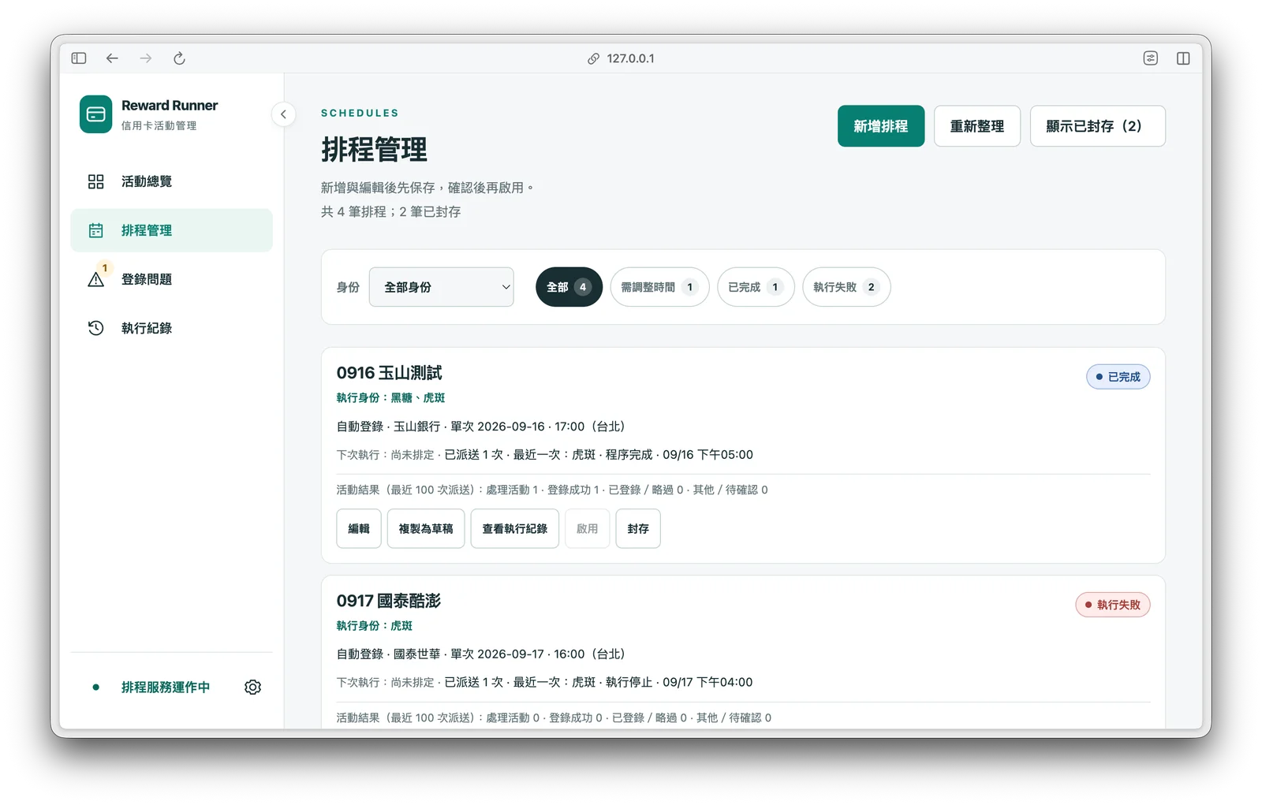This screenshot has width=1262, height=805.
Task: Click the 已完成 status badge
Action: pyautogui.click(x=1118, y=377)
